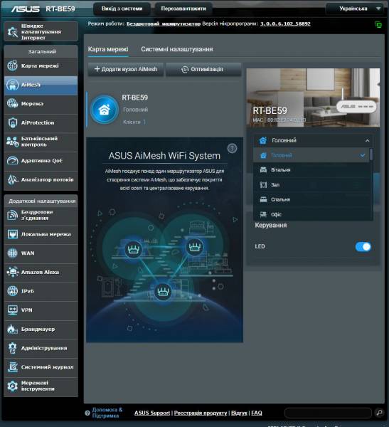Click the RT-BE59 router room image
Viewport: 389px width, 427px height.
[313, 97]
